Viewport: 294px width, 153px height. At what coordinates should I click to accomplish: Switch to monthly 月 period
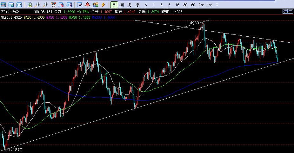click(x=130, y=5)
